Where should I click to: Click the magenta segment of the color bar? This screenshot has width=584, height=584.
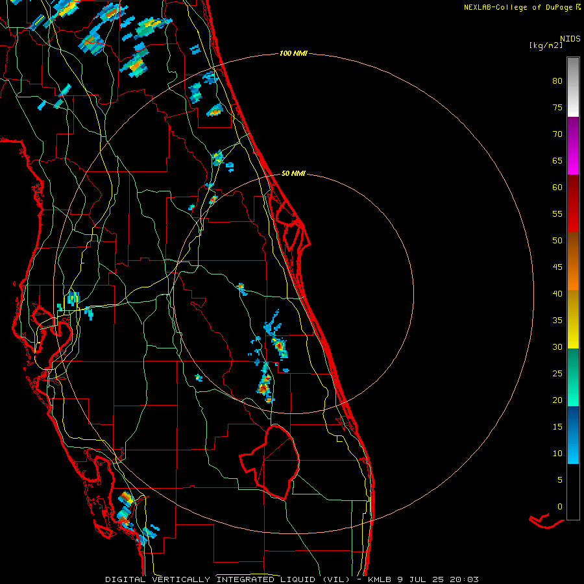coord(573,145)
